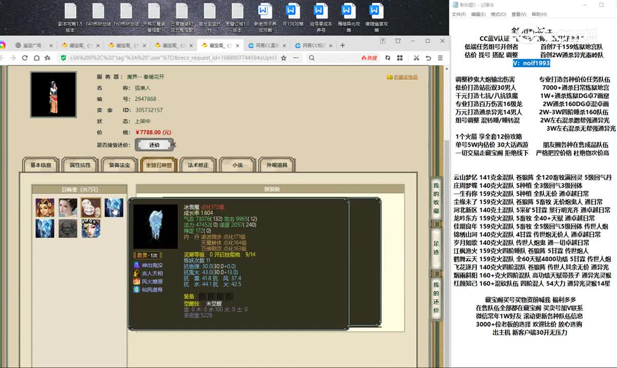The image size is (617, 368).
Task: Select the 坐骑召唤兽 tab
Action: pos(159,165)
